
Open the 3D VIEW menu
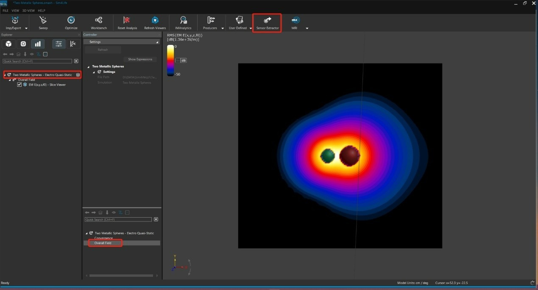(x=28, y=11)
